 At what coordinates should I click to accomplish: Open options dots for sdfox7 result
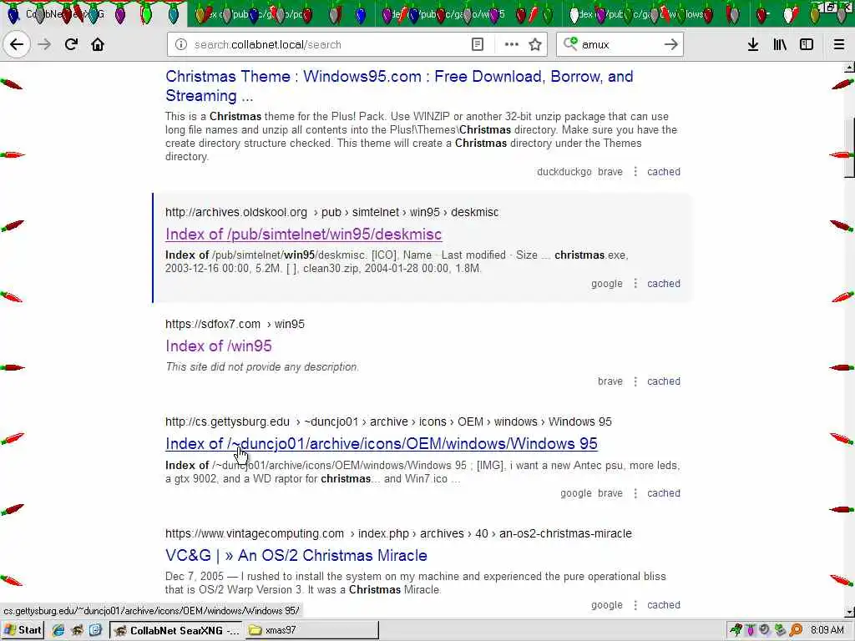click(x=635, y=381)
